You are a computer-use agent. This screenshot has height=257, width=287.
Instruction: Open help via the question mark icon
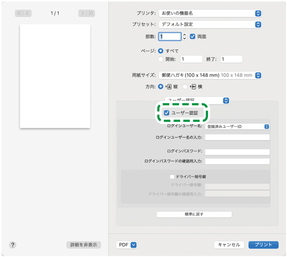pyautogui.click(x=13, y=245)
